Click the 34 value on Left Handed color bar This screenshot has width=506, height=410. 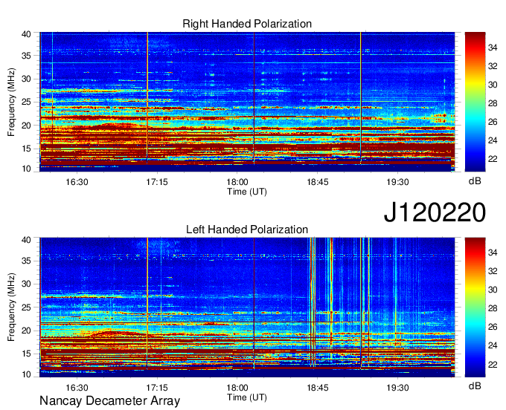493,253
